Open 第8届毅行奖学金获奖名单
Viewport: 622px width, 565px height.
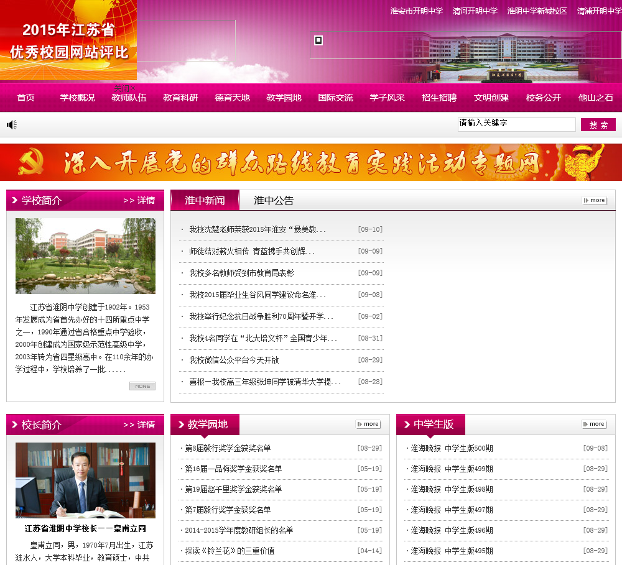pos(228,448)
